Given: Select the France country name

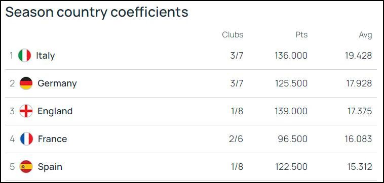Looking at the screenshot, I should [52, 139].
